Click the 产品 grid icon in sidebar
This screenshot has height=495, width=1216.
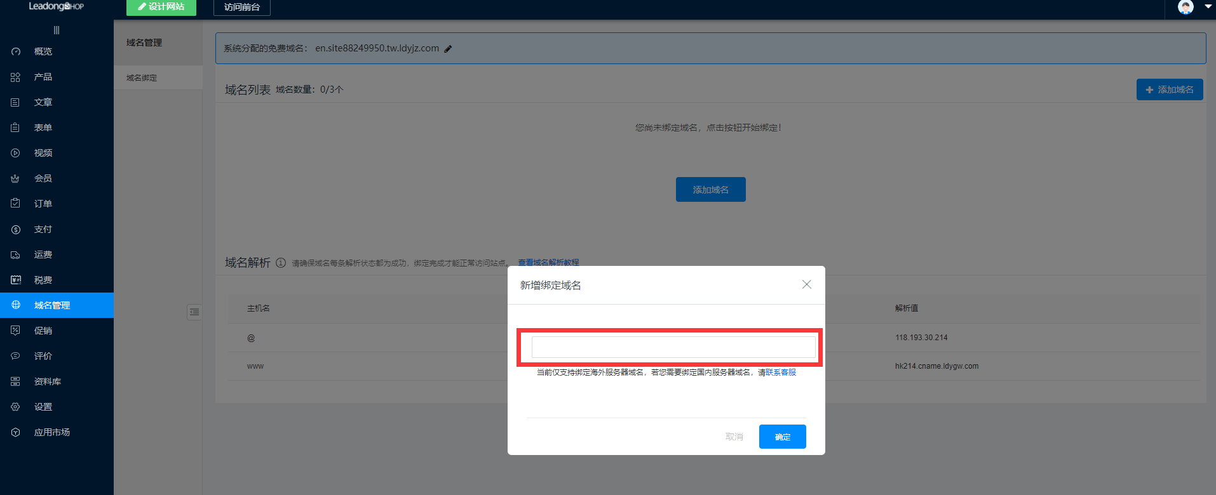16,77
